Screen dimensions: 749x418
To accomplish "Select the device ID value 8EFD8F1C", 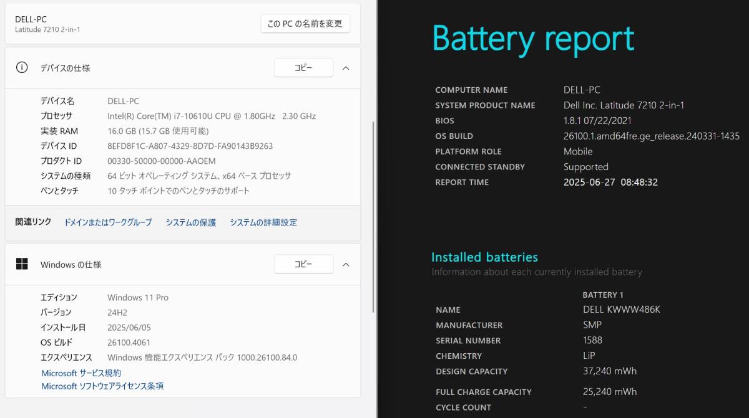I will point(190,146).
